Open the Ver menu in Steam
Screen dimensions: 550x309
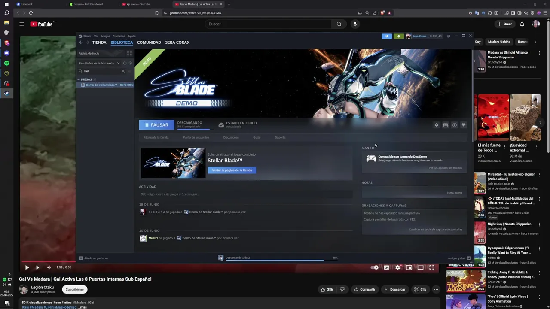[x=96, y=36]
